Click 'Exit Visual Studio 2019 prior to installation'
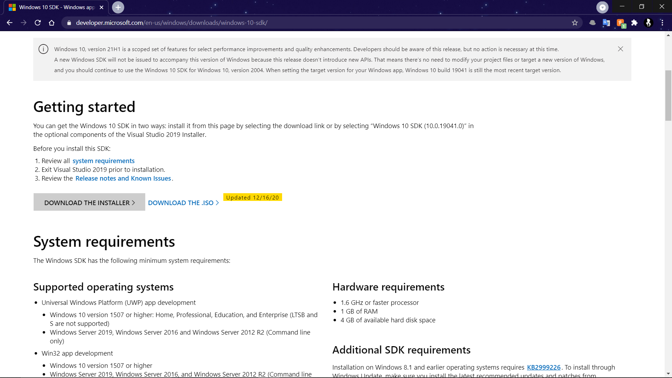Image resolution: width=672 pixels, height=378 pixels. tap(103, 169)
